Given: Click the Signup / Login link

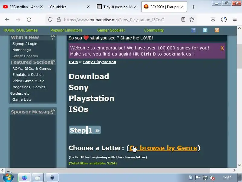Looking at the screenshot, I should (25, 44).
